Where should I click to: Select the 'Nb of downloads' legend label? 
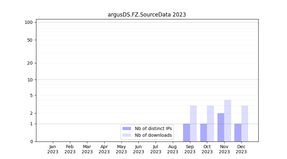click(x=153, y=135)
